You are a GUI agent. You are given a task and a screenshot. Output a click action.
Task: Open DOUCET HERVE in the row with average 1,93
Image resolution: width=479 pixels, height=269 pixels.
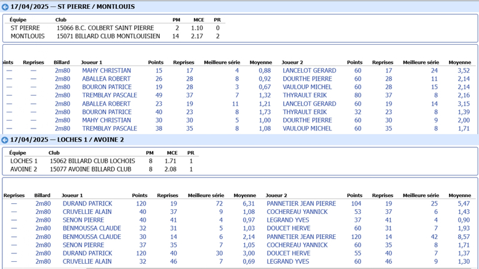[289, 228]
